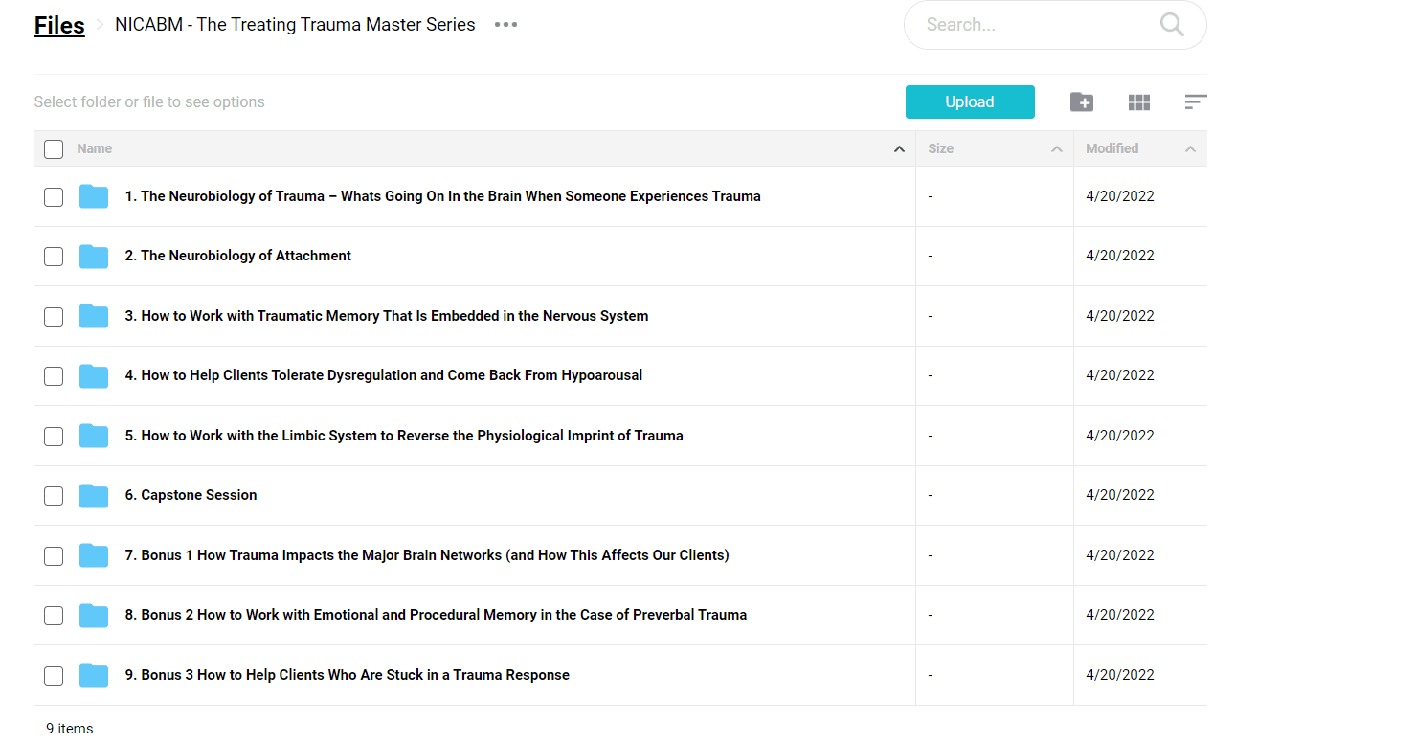Click modified date of Neurobiology of Trauma row
The height and width of the screenshot is (744, 1415).
[x=1120, y=196]
